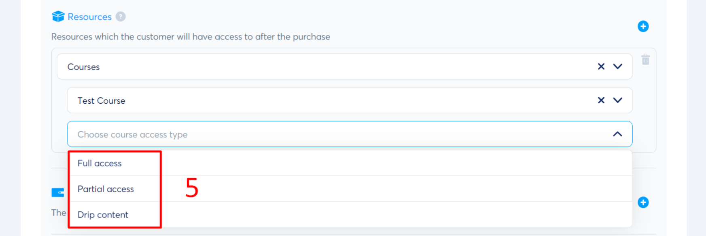Add a new resource with plus button

(643, 27)
